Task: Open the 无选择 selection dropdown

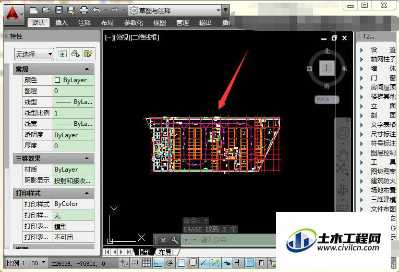Action: (x=34, y=54)
